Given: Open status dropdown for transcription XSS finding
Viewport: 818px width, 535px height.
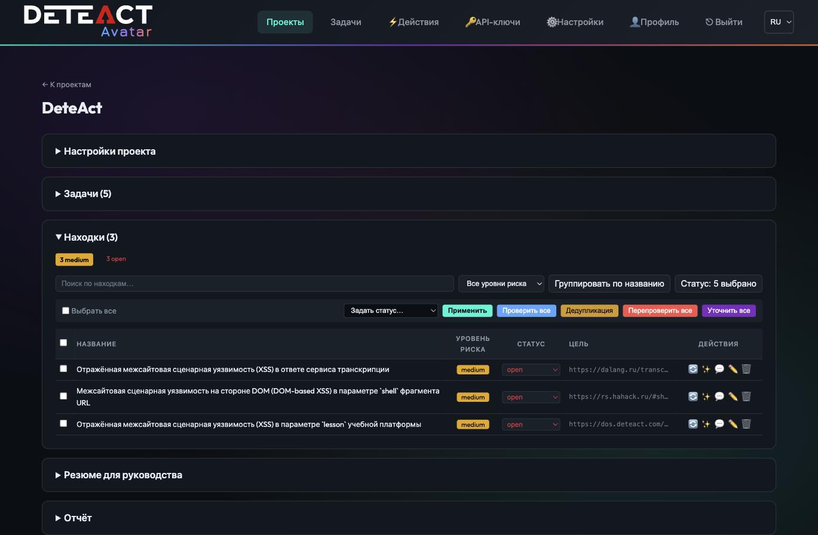Looking at the screenshot, I should click(x=531, y=370).
